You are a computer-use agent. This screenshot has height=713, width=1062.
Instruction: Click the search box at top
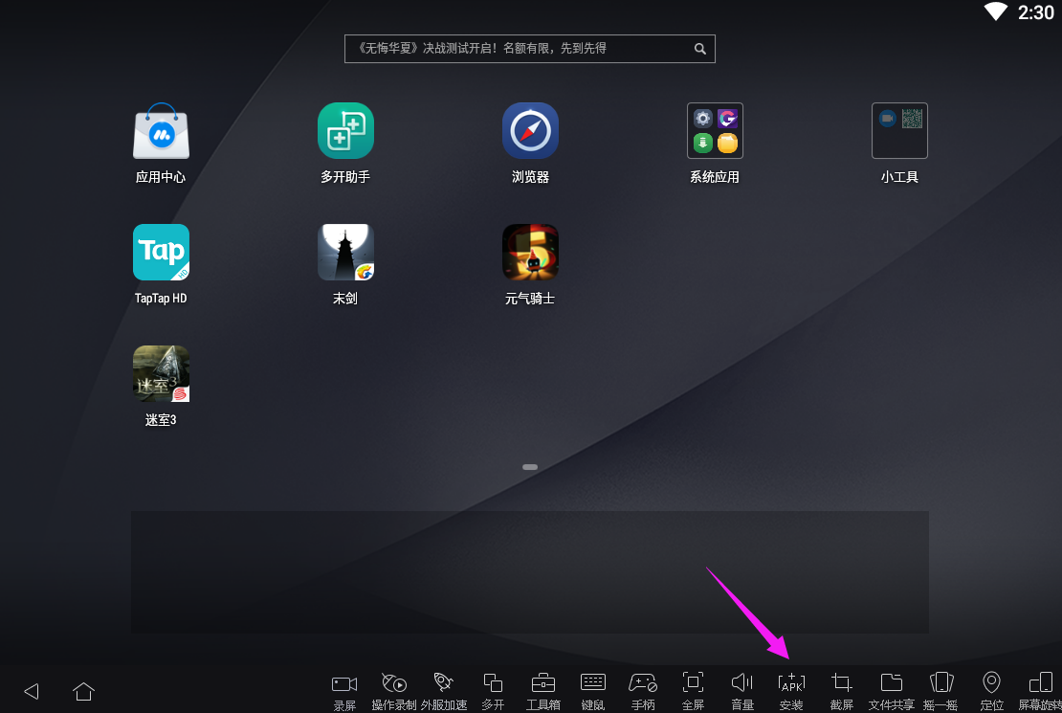pos(517,49)
